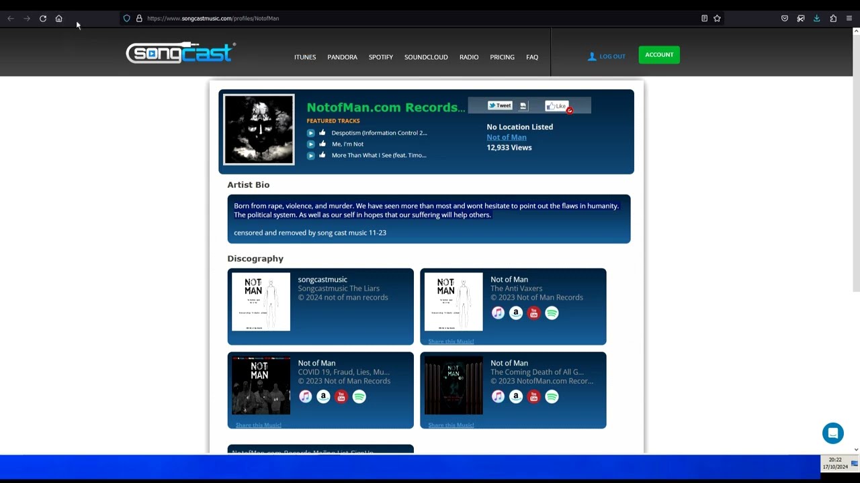The height and width of the screenshot is (483, 860).
Task: Click the Facebook Like button
Action: tap(557, 106)
